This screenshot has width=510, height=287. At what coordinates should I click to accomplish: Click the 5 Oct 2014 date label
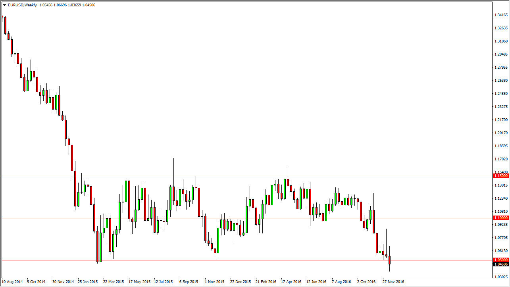pos(36,282)
